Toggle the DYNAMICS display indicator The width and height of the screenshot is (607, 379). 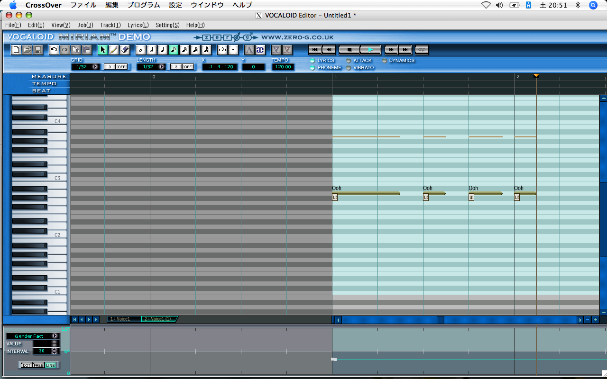coord(384,61)
